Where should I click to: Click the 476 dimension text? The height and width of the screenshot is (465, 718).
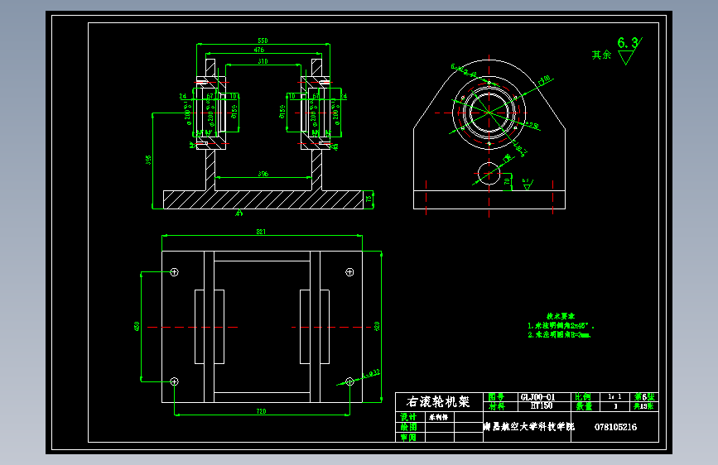(x=259, y=50)
